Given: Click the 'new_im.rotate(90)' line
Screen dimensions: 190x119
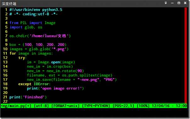Looking at the screenshot, I should [x=55, y=71].
